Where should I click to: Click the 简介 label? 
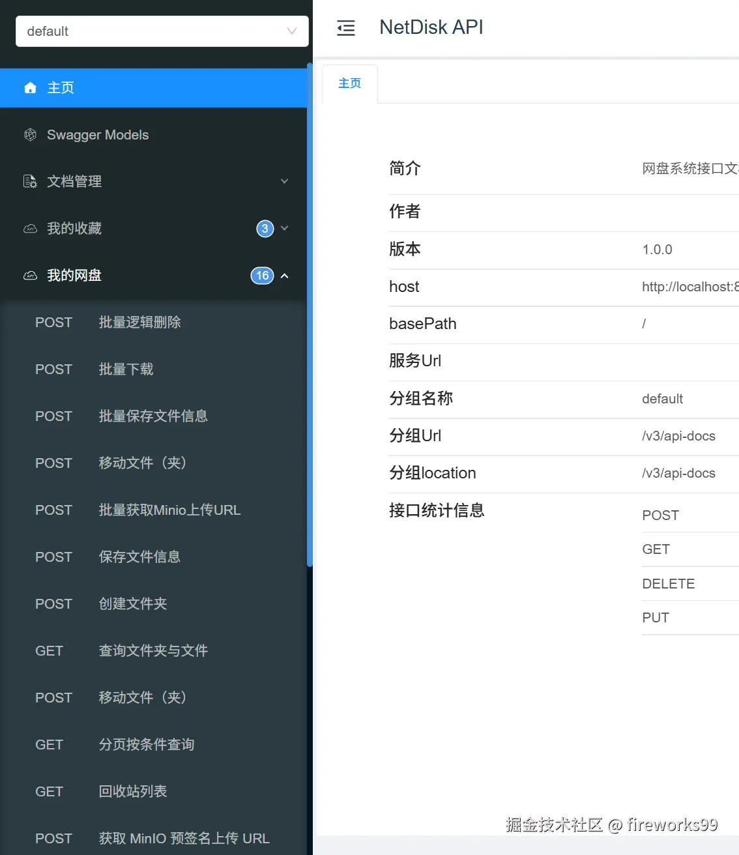pyautogui.click(x=405, y=168)
